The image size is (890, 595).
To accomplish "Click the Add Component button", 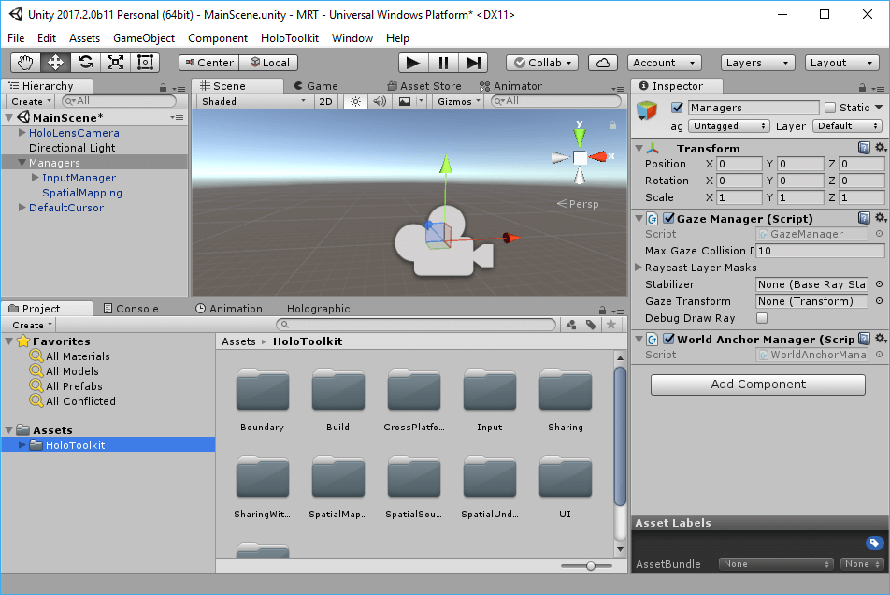I will tap(758, 385).
